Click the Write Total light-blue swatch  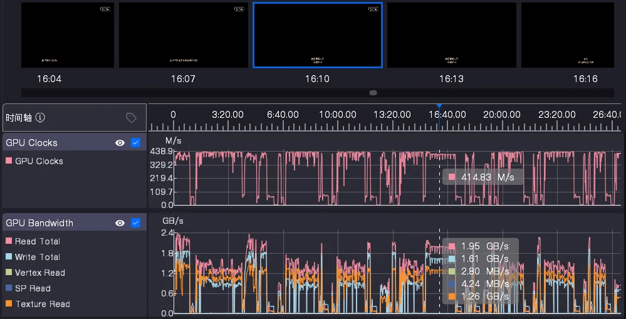click(9, 257)
